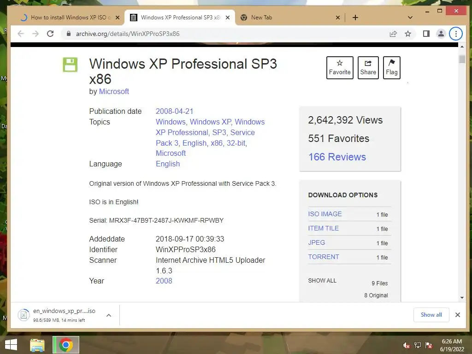Open the Chrome profile avatar
The image size is (472, 354).
441,34
